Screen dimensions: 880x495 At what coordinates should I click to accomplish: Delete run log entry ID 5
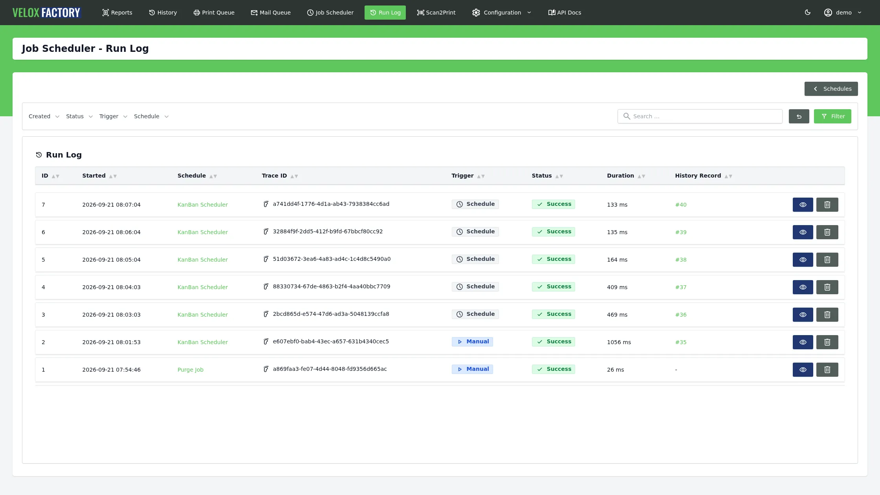[827, 260]
